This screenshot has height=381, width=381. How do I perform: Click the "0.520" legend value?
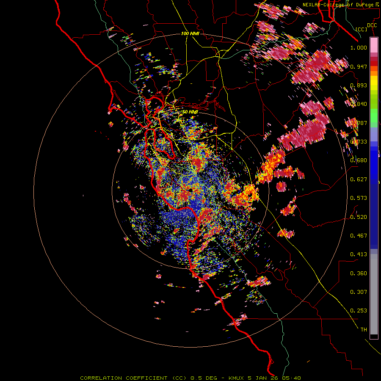(x=359, y=217)
